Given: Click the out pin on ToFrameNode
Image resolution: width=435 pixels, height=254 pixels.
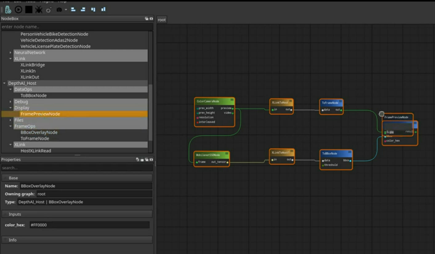Looking at the screenshot, I should click(x=341, y=110).
